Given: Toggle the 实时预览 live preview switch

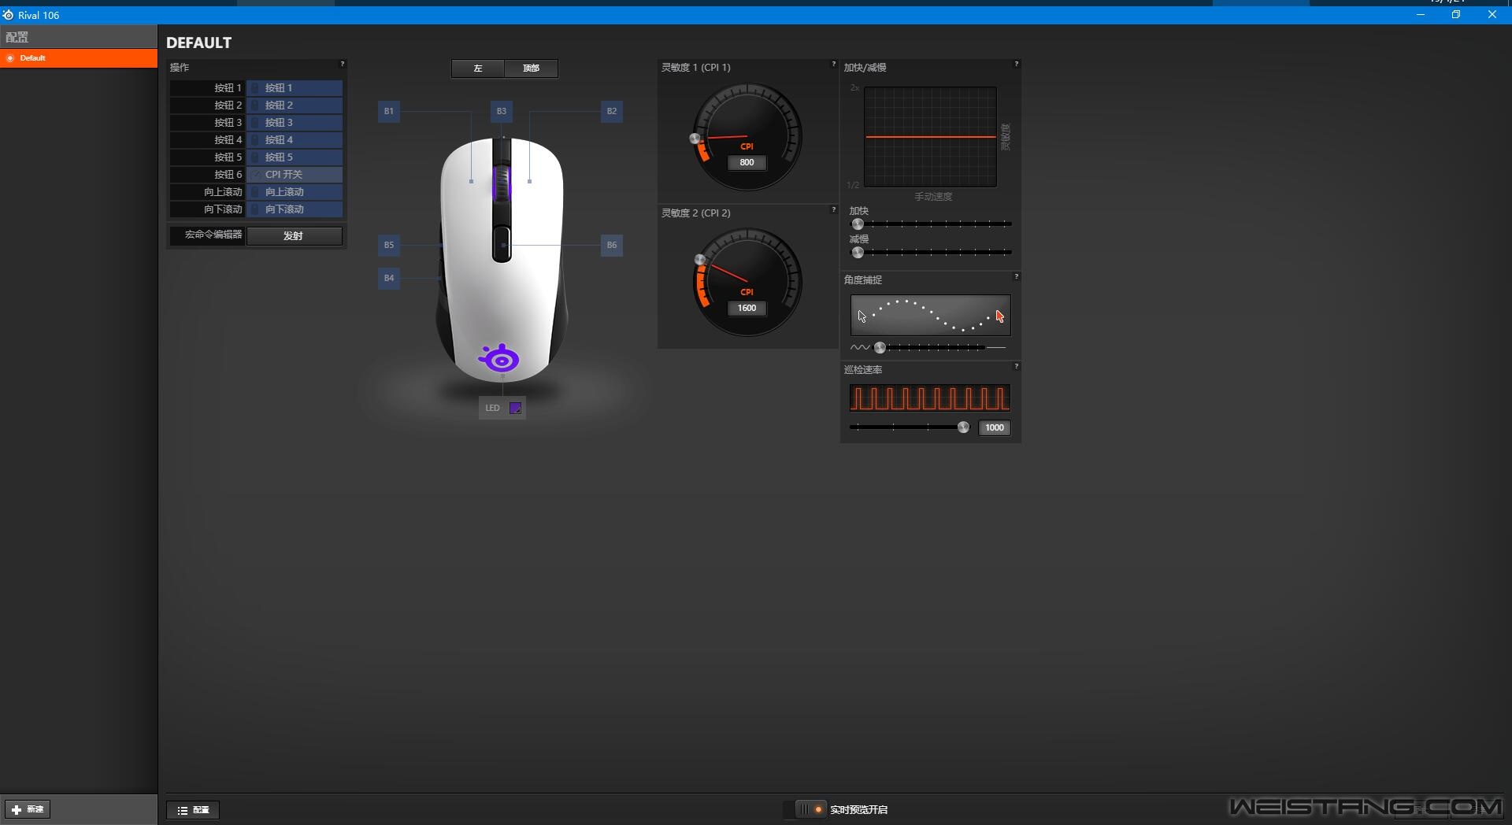Looking at the screenshot, I should 809,809.
